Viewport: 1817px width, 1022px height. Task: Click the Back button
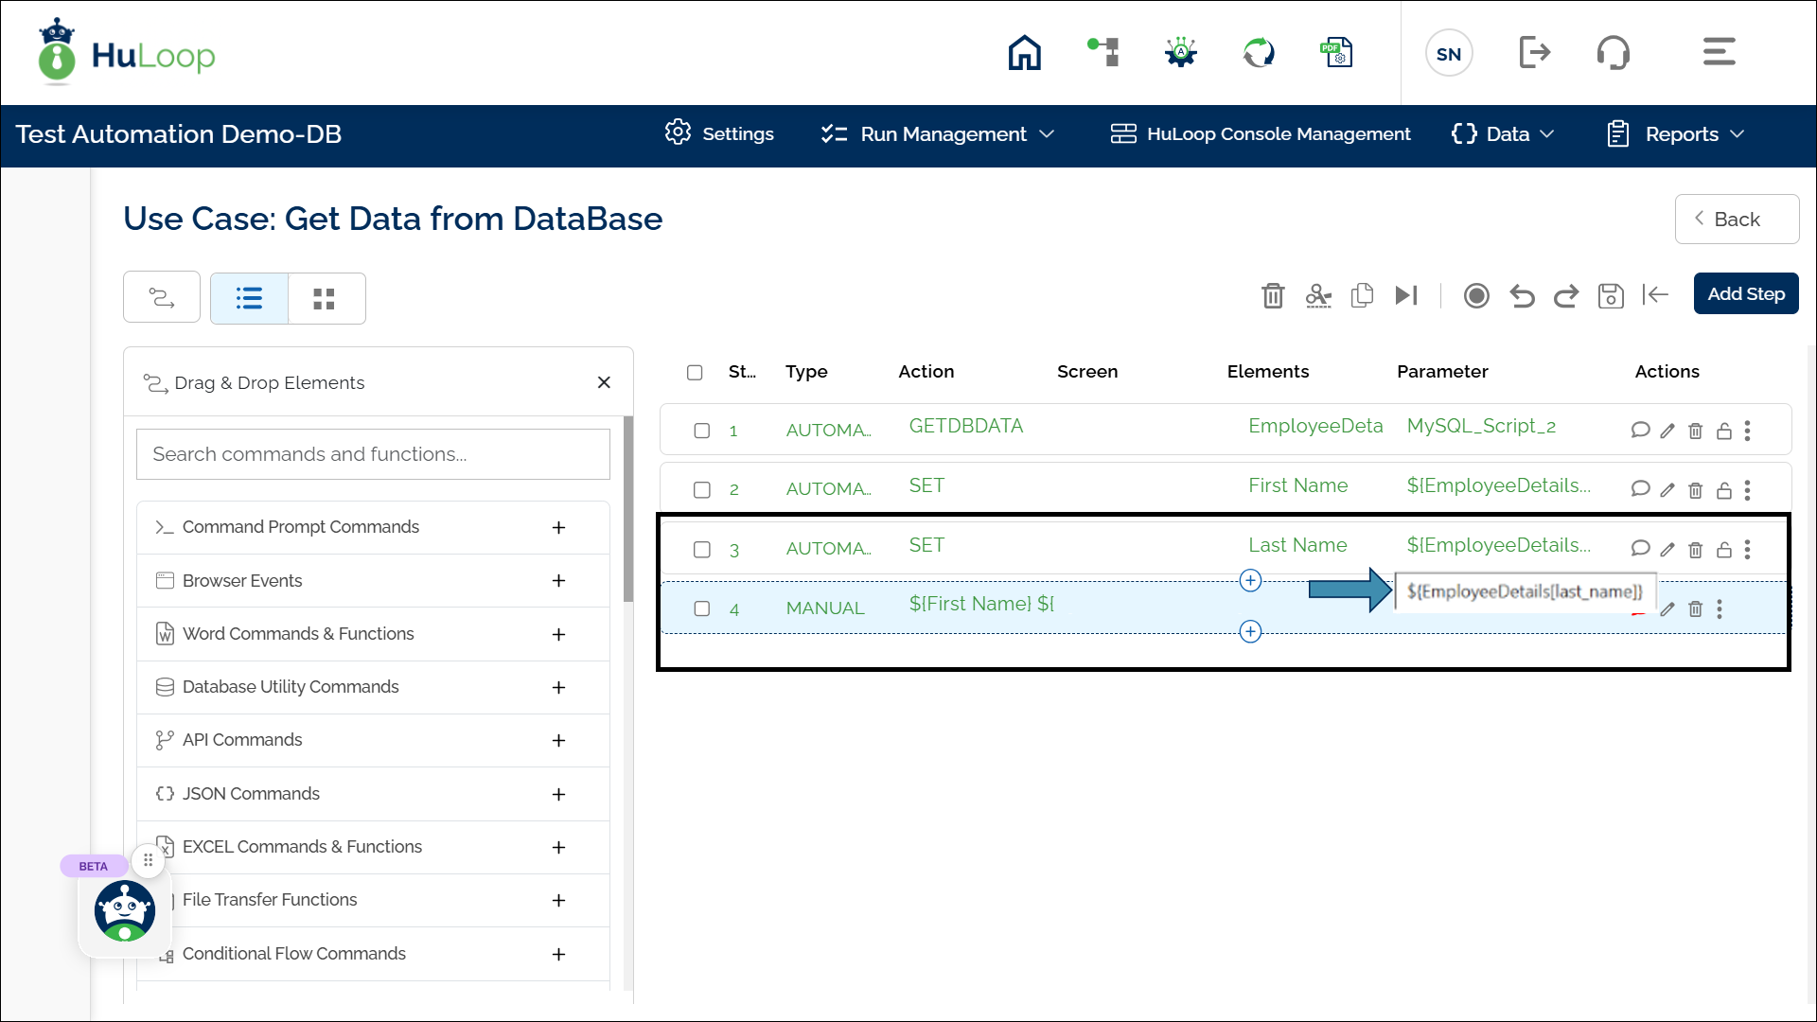click(1736, 220)
